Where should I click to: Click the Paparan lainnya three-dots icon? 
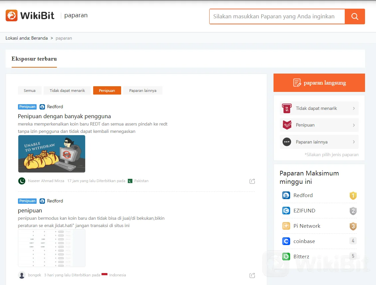point(287,142)
